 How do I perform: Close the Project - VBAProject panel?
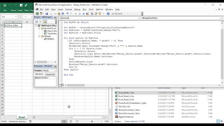pos(55,17)
